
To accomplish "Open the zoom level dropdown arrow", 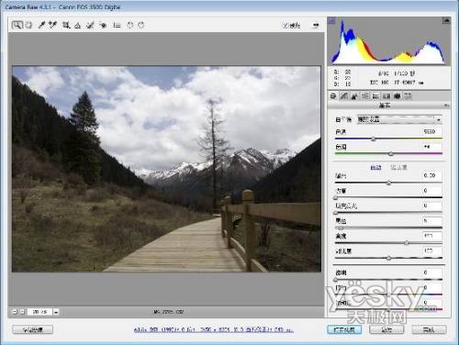I will pos(56,312).
